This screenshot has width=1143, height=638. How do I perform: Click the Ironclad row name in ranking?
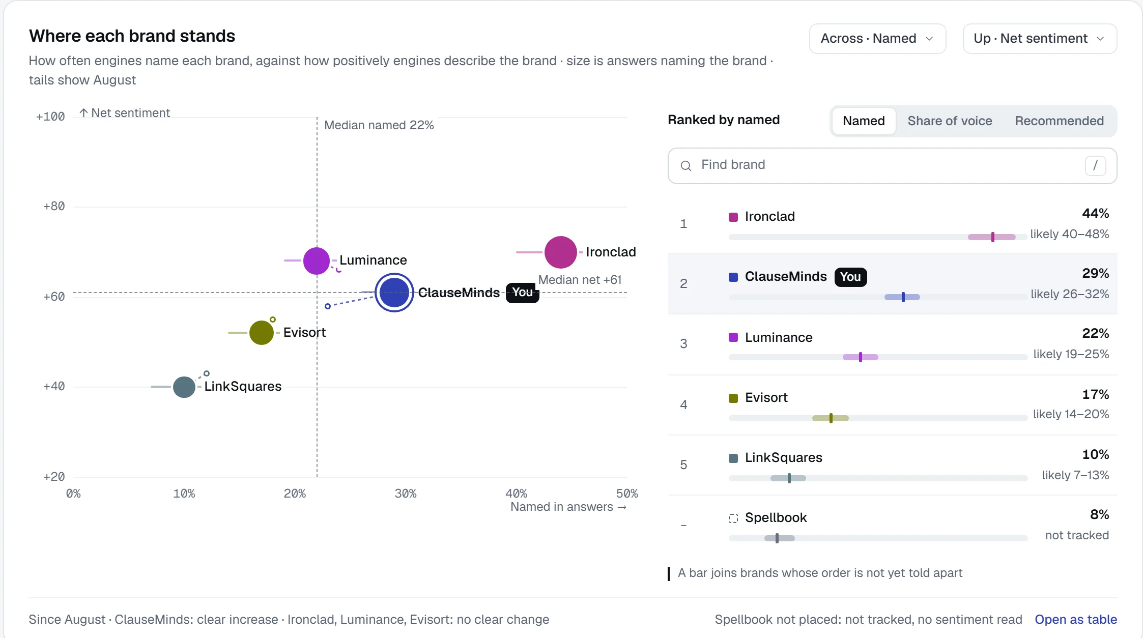[769, 217]
